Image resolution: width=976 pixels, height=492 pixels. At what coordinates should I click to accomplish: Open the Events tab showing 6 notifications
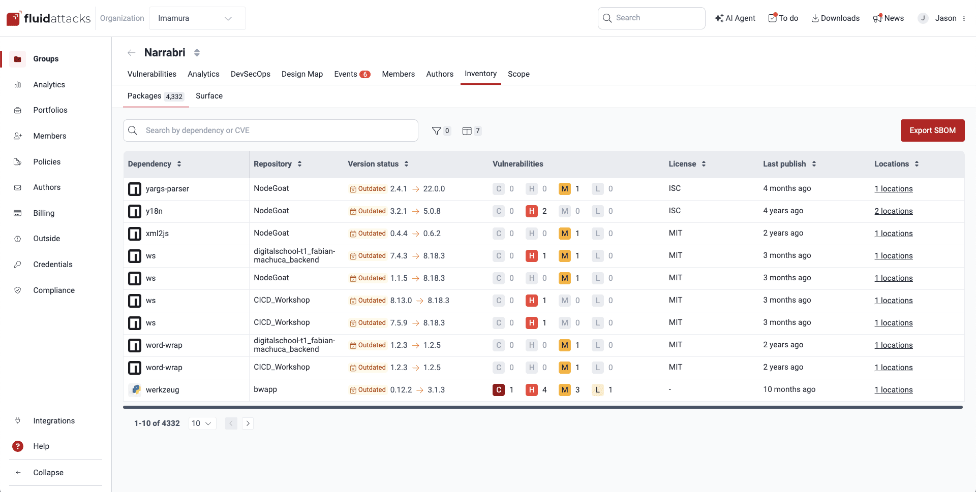click(351, 74)
